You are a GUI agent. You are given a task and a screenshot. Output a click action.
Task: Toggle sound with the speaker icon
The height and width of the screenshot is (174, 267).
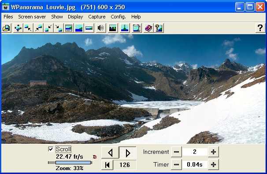pyautogui.click(x=100, y=28)
